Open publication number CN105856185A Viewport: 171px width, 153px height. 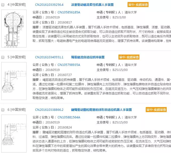(x=69, y=12)
